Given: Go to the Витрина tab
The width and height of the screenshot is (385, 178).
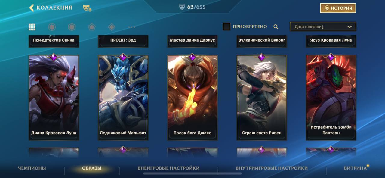Looking at the screenshot, I should [355, 168].
